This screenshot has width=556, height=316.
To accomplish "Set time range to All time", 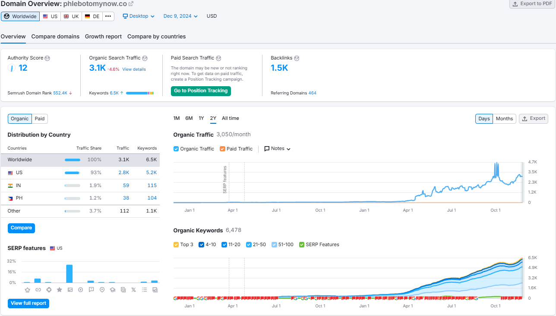I will [x=231, y=118].
